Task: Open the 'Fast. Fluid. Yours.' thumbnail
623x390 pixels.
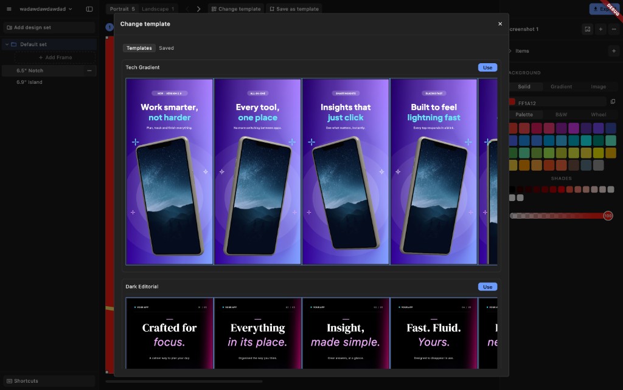Action: coord(434,334)
